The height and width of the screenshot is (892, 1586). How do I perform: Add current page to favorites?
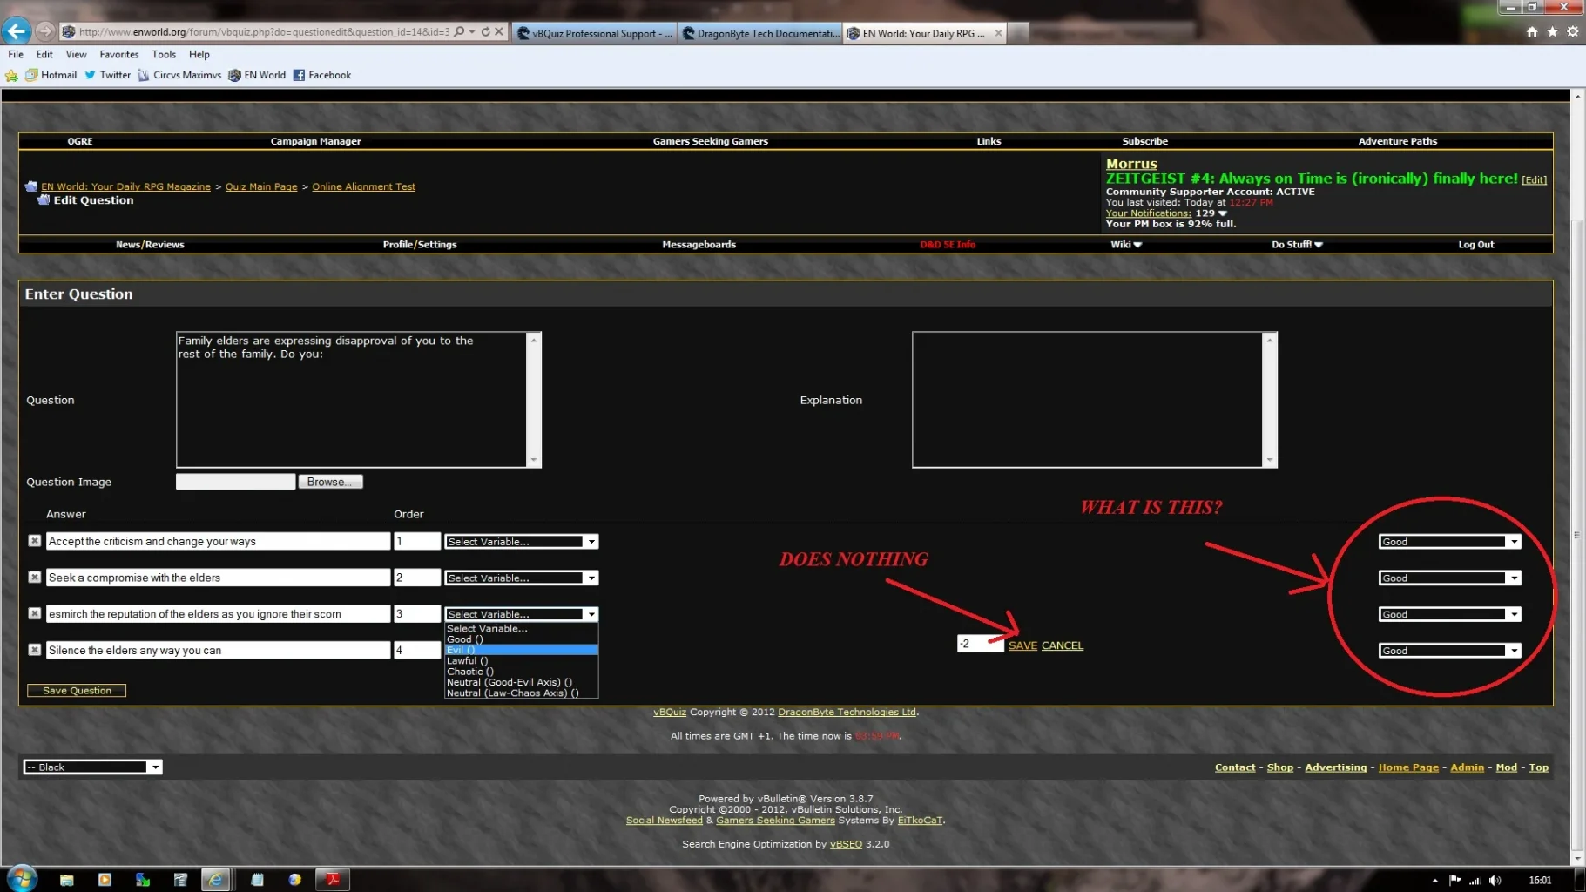(x=1552, y=31)
